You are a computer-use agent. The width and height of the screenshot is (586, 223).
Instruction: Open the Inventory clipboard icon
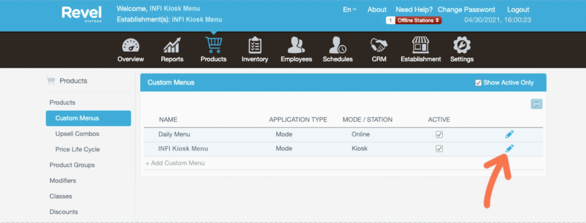[x=255, y=45]
